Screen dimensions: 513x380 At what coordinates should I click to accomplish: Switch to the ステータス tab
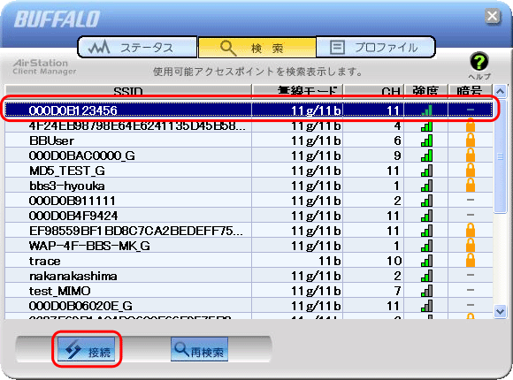(x=137, y=48)
